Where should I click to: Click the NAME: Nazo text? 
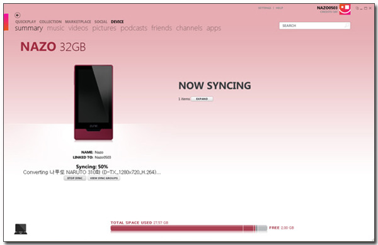tap(92, 152)
